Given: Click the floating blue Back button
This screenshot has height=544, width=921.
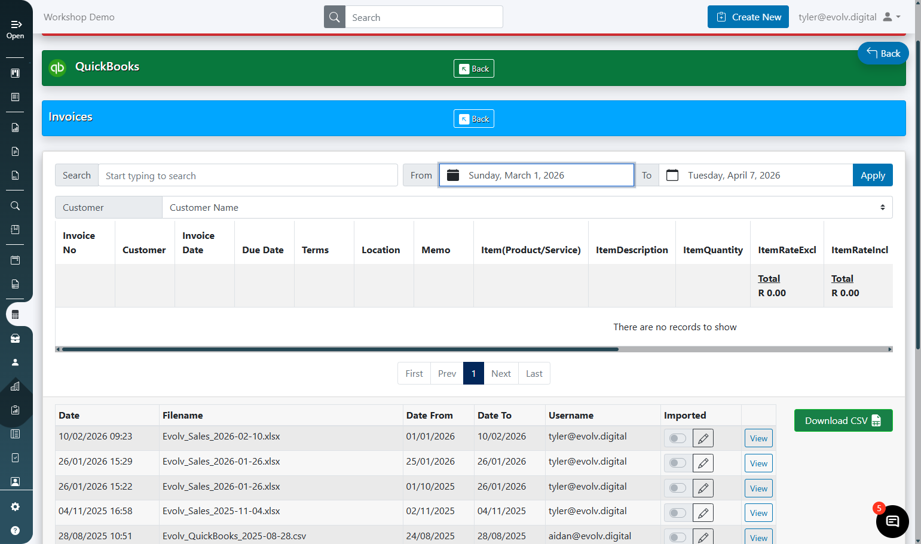Looking at the screenshot, I should (x=883, y=53).
